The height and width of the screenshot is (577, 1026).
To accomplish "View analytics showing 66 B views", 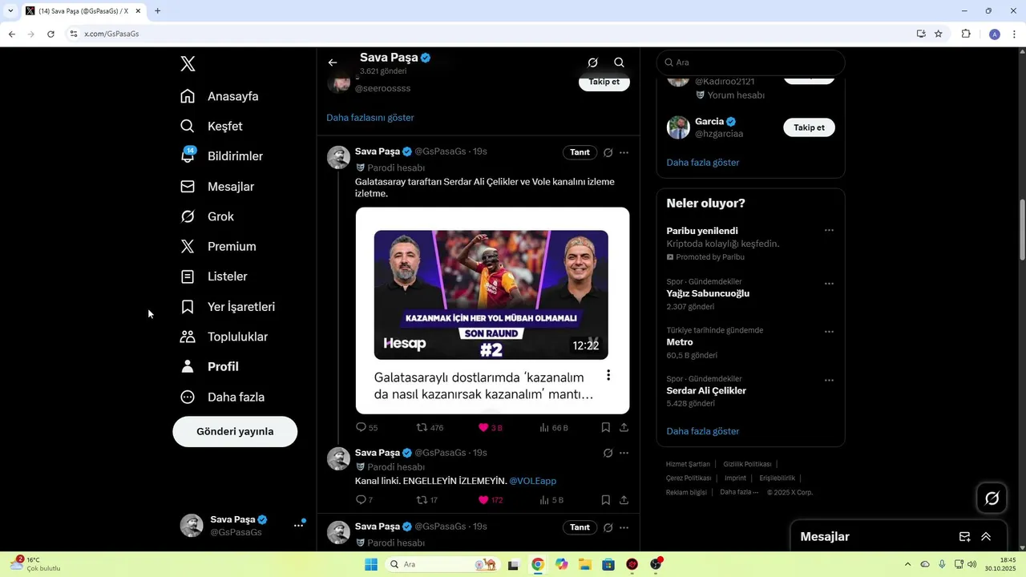I will point(554,428).
